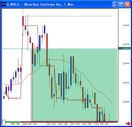Click the 3368 current price marker
Screen dimensions: 132x127
point(124,48)
